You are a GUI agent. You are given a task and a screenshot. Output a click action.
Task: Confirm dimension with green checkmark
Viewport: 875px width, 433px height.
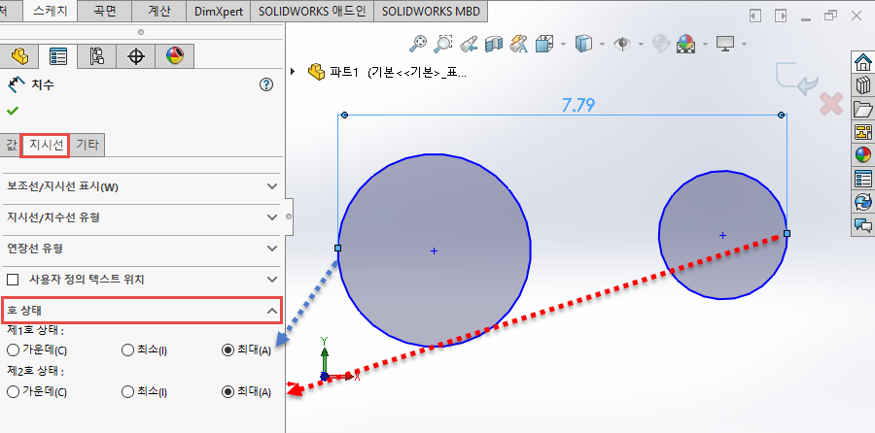[13, 110]
